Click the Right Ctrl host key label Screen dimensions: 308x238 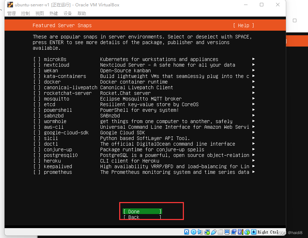coord(268,232)
